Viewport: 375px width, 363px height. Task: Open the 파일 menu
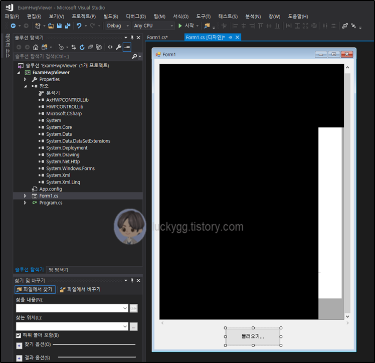pos(12,17)
